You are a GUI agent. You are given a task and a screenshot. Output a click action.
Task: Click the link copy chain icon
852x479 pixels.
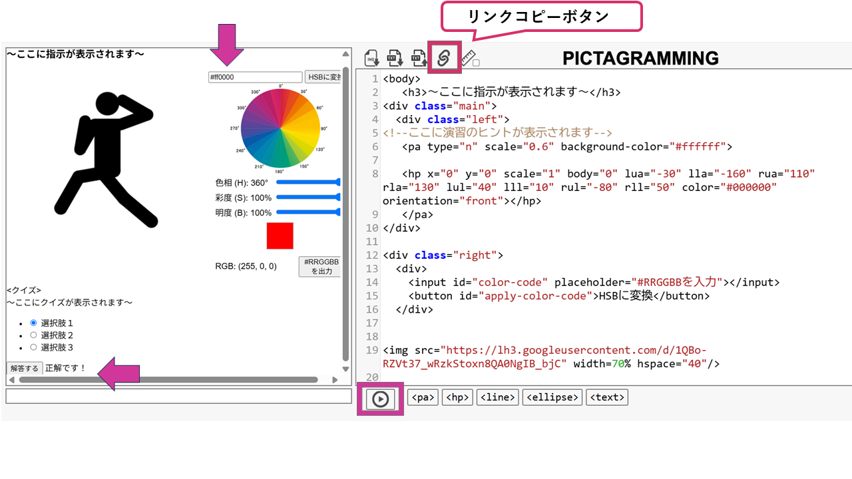pos(444,58)
